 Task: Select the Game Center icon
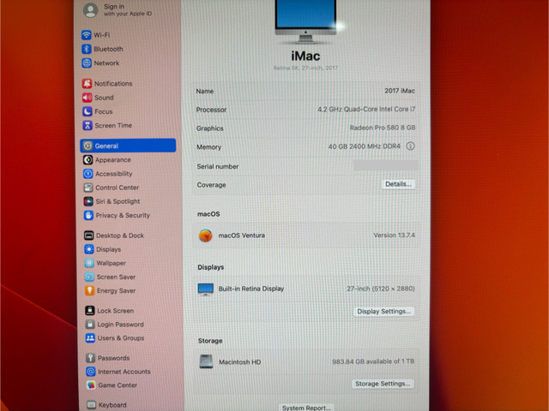(91, 385)
